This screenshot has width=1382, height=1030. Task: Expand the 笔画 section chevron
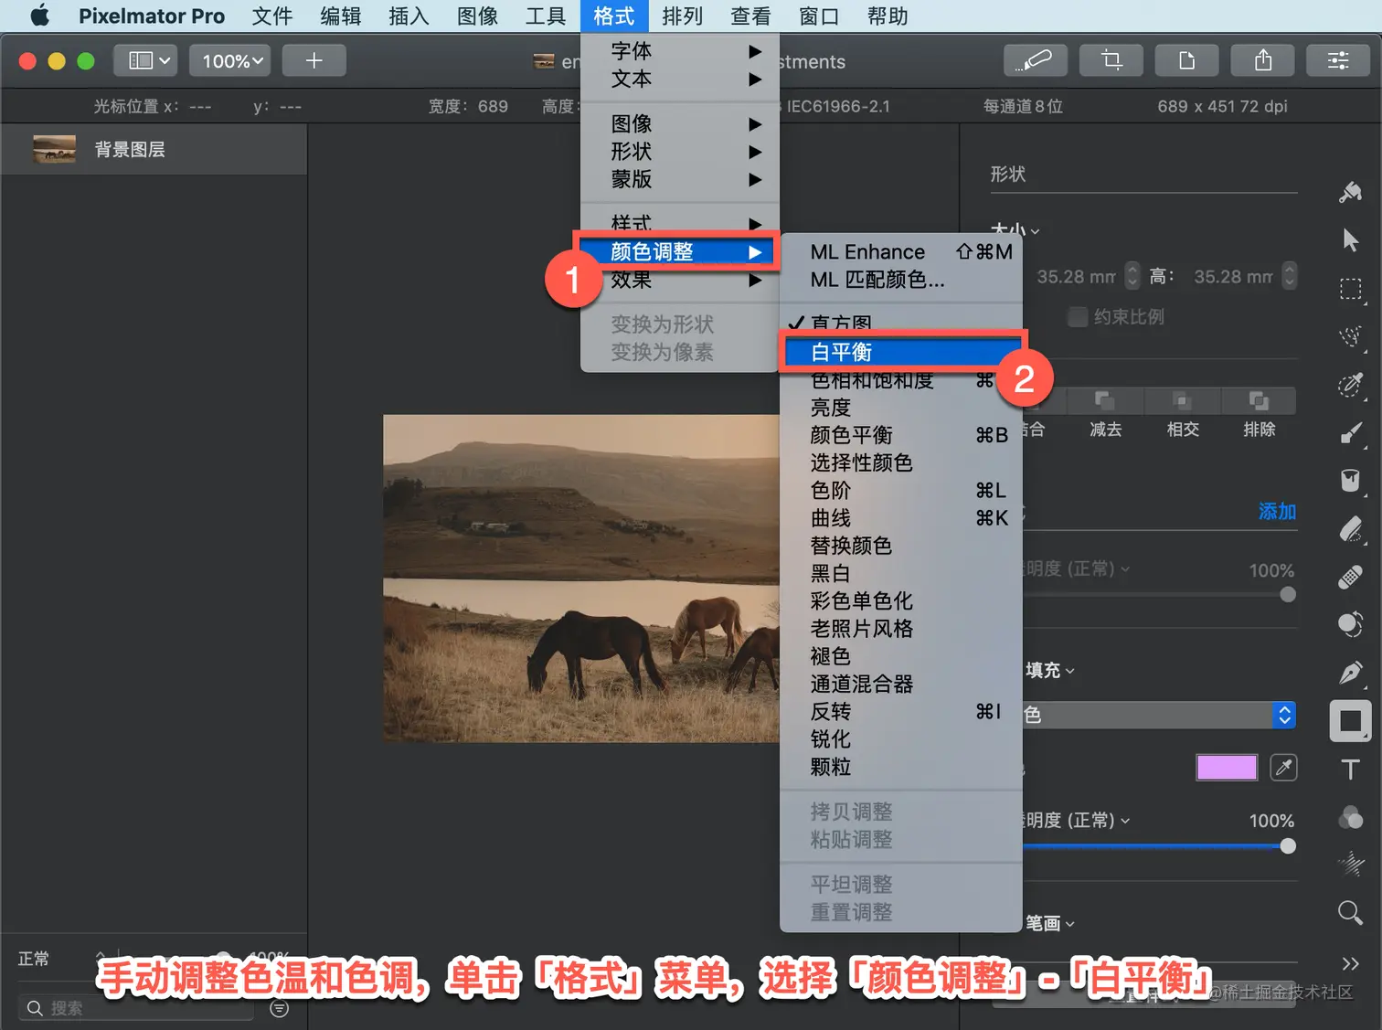(1069, 924)
